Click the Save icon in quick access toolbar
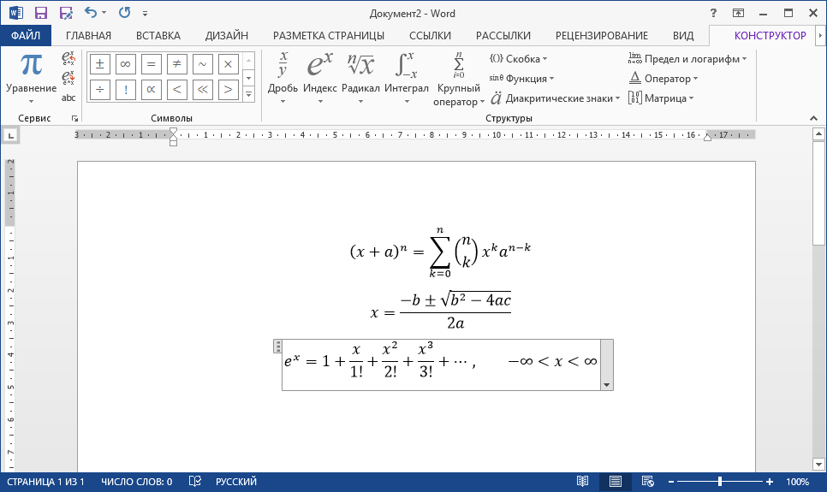The width and height of the screenshot is (827, 492). tap(40, 13)
